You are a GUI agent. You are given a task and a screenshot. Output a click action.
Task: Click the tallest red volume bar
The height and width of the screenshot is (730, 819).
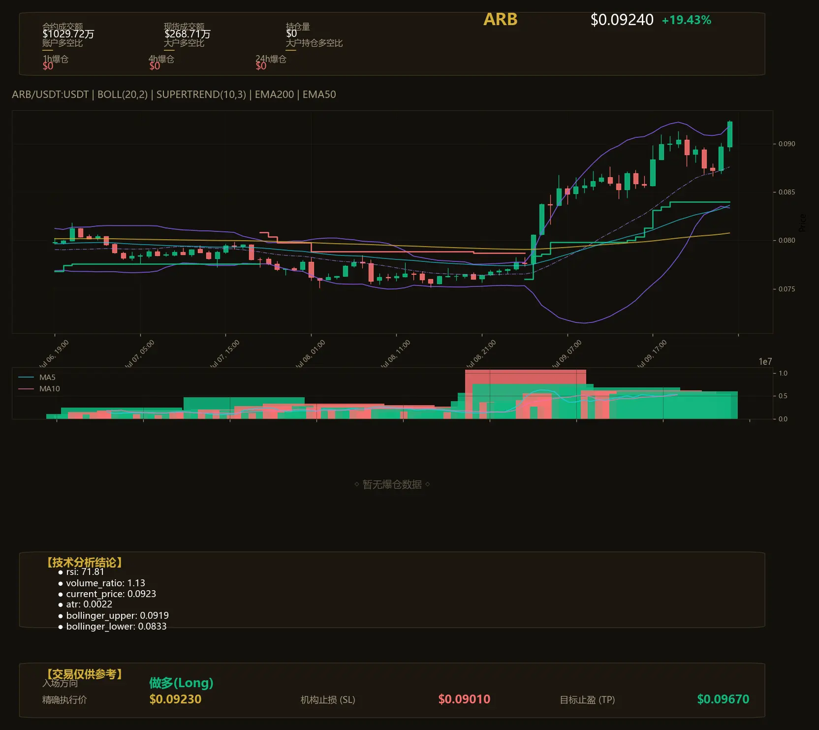point(525,394)
